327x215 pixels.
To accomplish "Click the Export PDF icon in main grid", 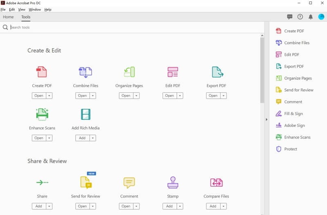I will click(x=217, y=72).
